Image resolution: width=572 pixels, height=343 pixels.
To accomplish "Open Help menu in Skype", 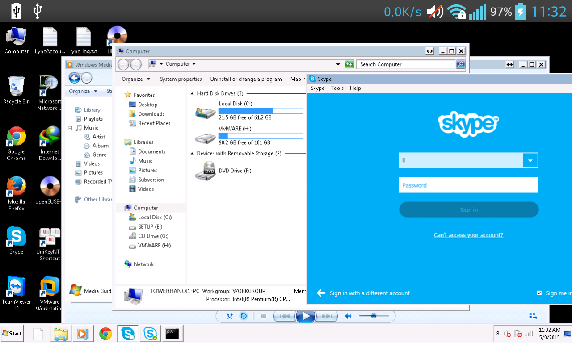I will (355, 88).
